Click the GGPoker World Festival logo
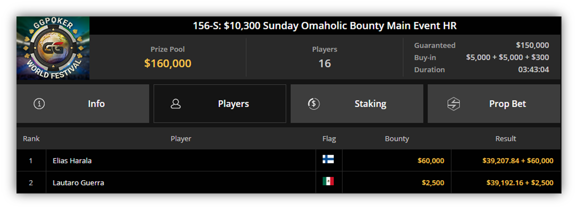Screen dimensions: 578x210 pos(53,48)
